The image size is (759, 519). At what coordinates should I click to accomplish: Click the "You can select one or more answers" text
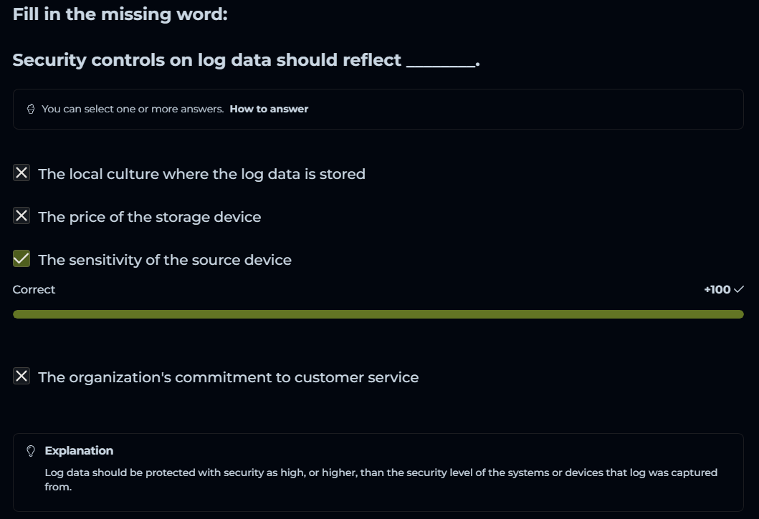pos(133,110)
